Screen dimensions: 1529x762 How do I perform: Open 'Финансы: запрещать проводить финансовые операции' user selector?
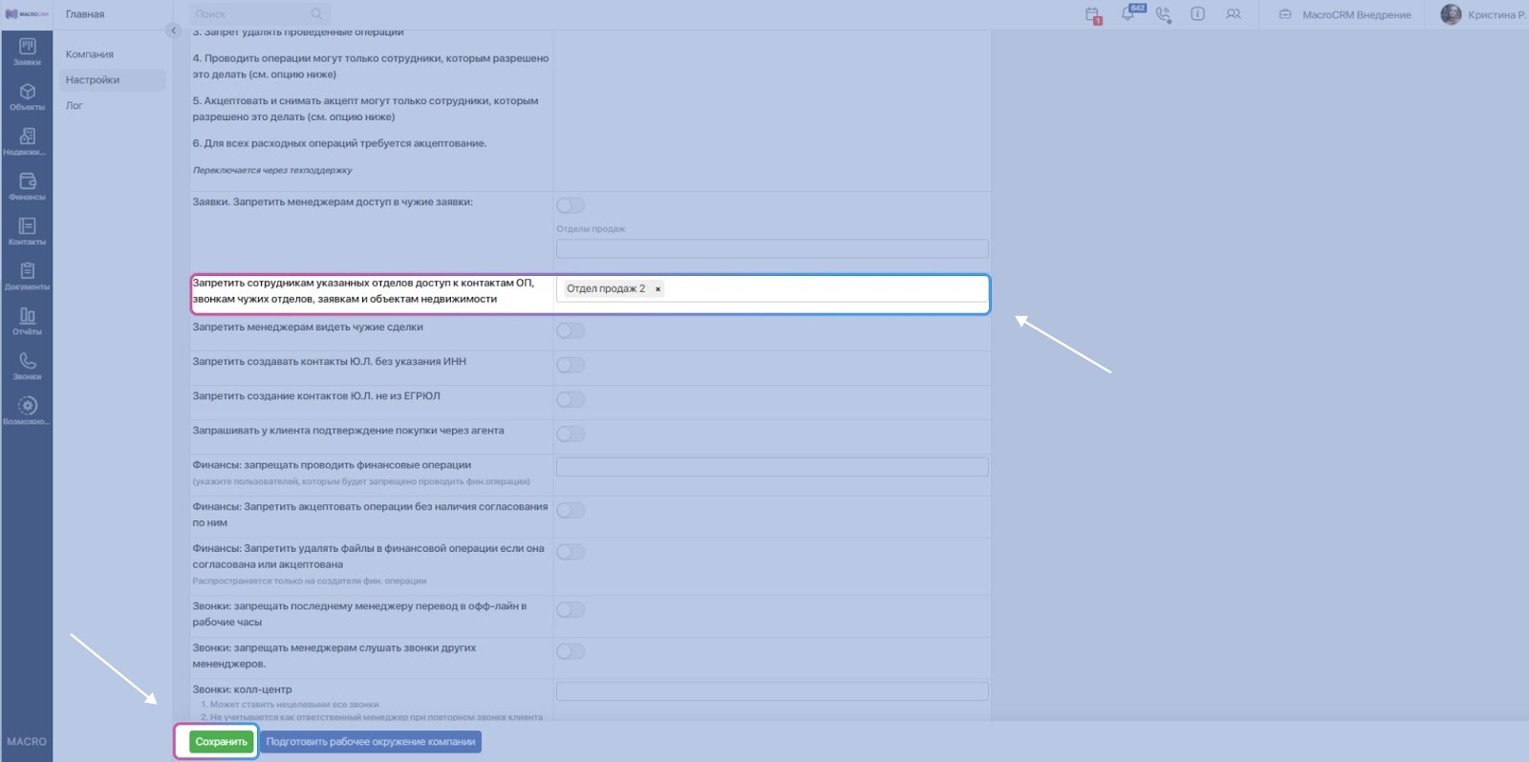pos(771,467)
